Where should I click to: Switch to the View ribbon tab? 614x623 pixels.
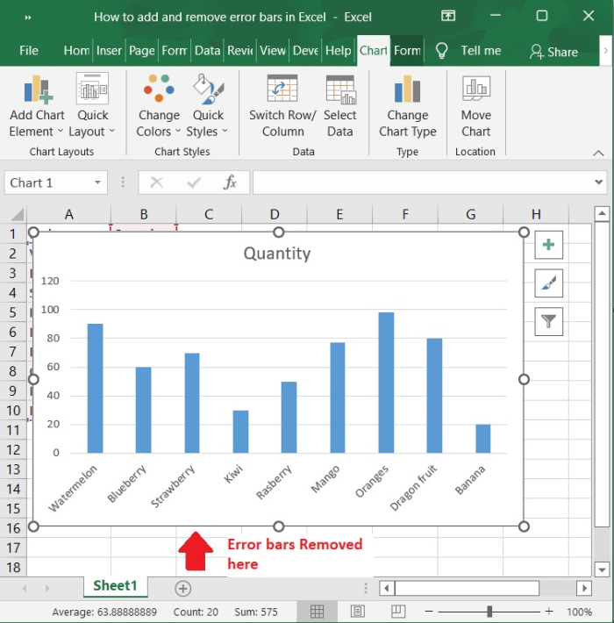point(273,51)
